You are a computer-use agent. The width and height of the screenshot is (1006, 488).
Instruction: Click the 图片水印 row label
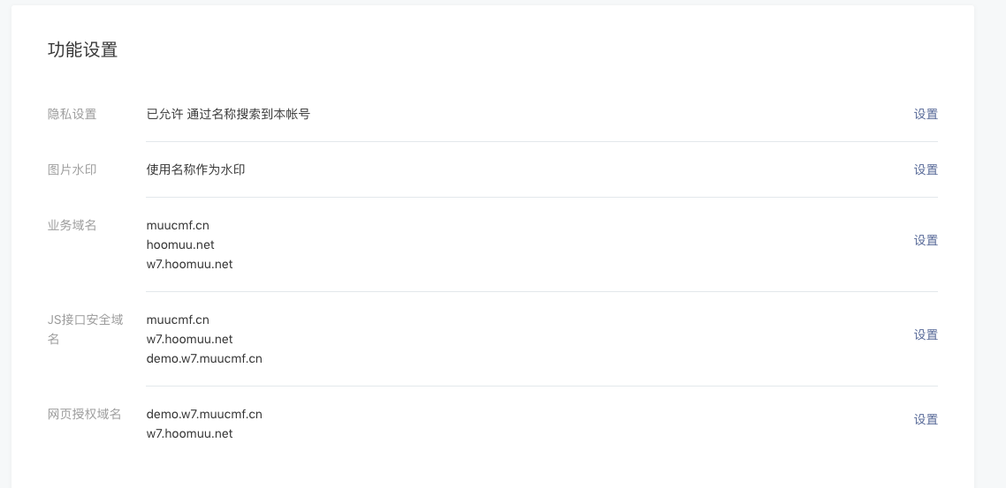coord(72,169)
